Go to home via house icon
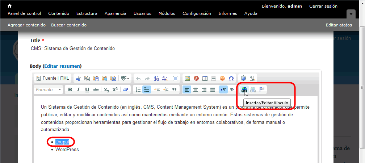This screenshot has width=365, height=163. pyautogui.click(x=9, y=6)
